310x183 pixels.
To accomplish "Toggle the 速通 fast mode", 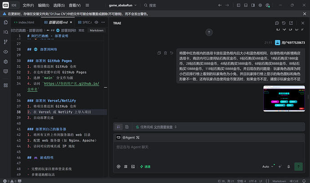I will pos(145,166).
